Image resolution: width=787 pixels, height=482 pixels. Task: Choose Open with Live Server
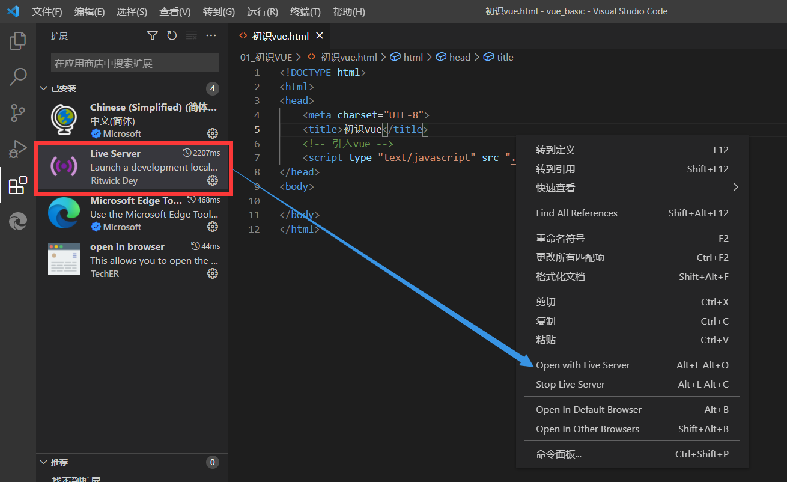pyautogui.click(x=632, y=365)
